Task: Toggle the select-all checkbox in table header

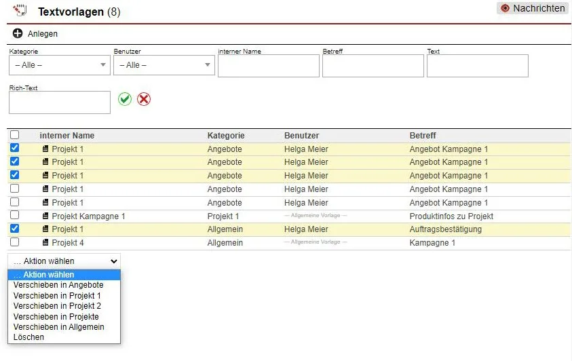Action: pos(15,135)
